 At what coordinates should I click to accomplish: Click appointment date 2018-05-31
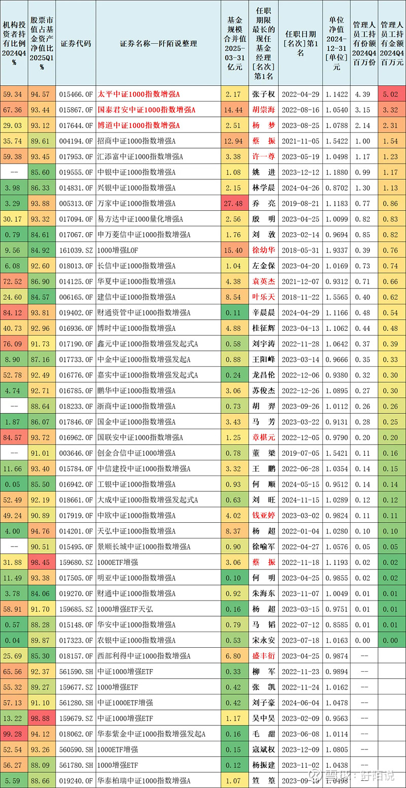(300, 250)
